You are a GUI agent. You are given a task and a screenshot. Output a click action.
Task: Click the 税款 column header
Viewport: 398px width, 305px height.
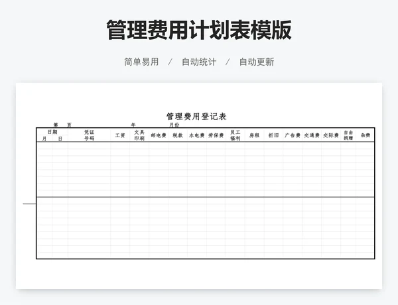click(178, 135)
